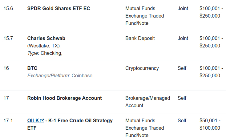This screenshot has width=226, height=138.
Task: Select the SPDR Gold Shares ETF EC name
Action: point(59,9)
